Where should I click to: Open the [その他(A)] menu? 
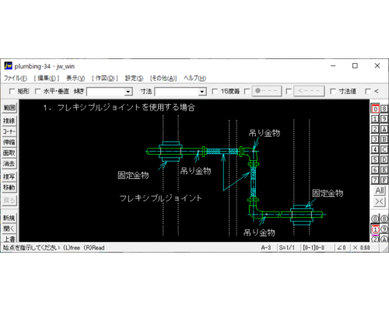coord(163,78)
